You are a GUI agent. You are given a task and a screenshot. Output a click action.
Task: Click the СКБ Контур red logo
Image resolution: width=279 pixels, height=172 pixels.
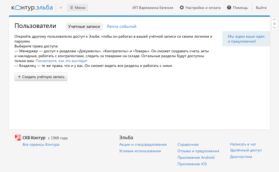[18, 138]
